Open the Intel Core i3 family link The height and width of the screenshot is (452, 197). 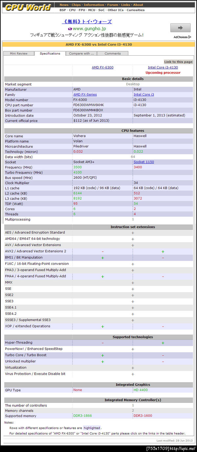point(144,94)
